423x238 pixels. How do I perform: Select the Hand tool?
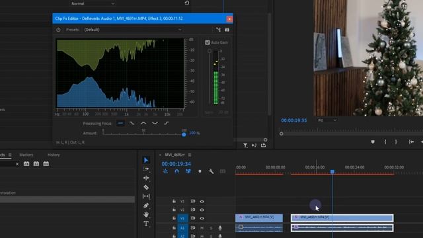coord(146,214)
